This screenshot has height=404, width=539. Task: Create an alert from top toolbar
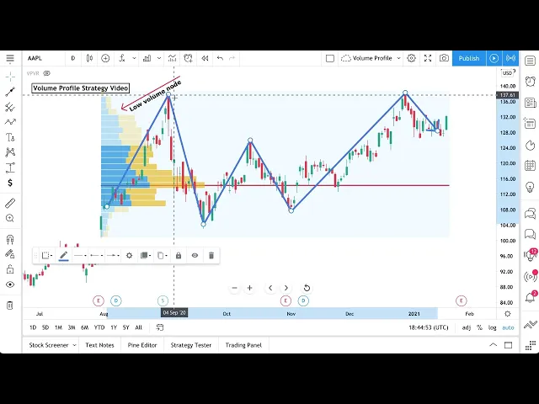tap(188, 58)
